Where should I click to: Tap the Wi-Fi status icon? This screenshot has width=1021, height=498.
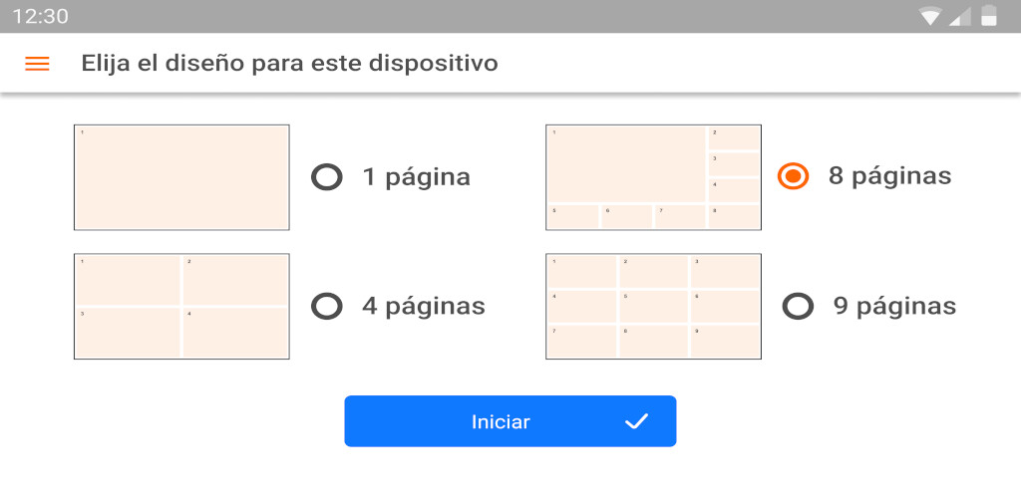(931, 16)
